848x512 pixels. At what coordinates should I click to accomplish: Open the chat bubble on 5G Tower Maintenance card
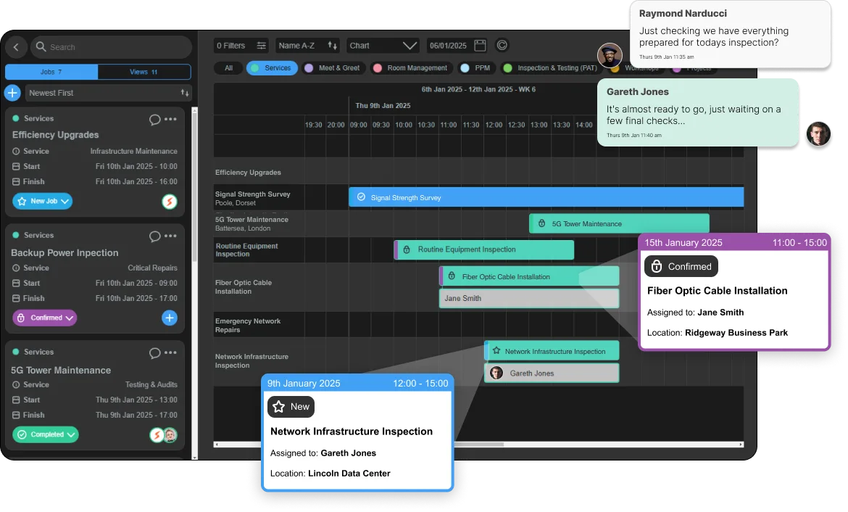coord(154,353)
